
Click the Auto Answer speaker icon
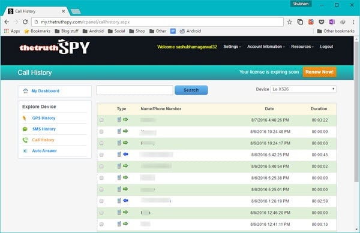25,151
